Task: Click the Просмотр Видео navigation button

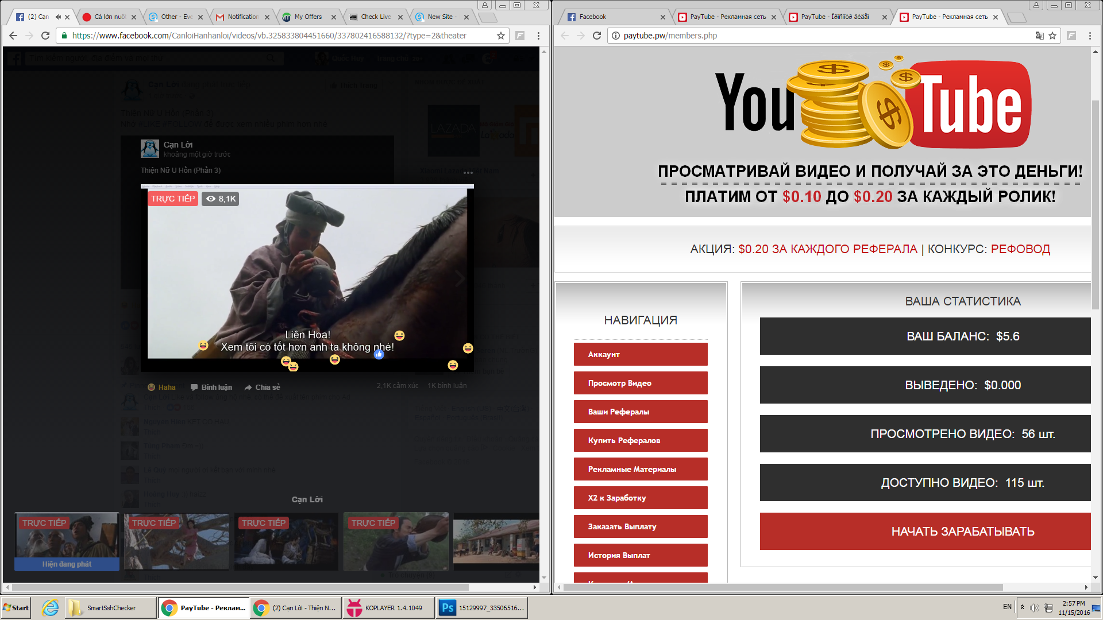Action: tap(640, 383)
